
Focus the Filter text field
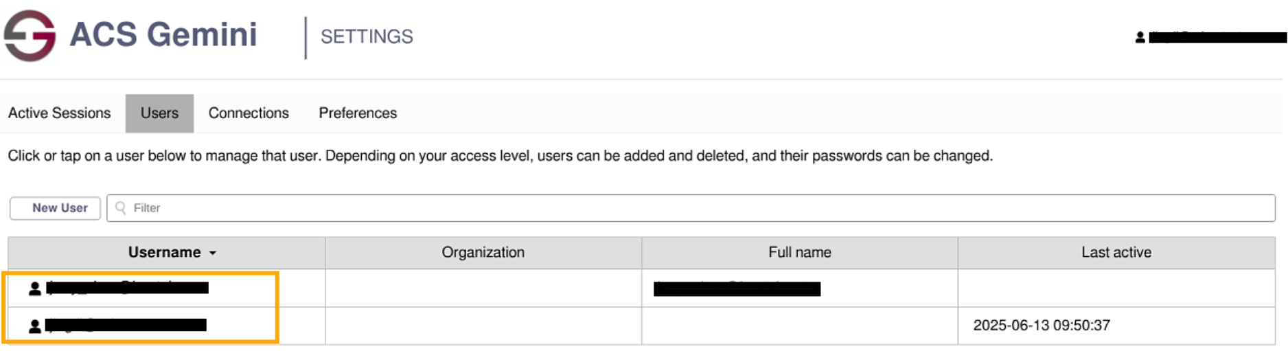(x=687, y=208)
